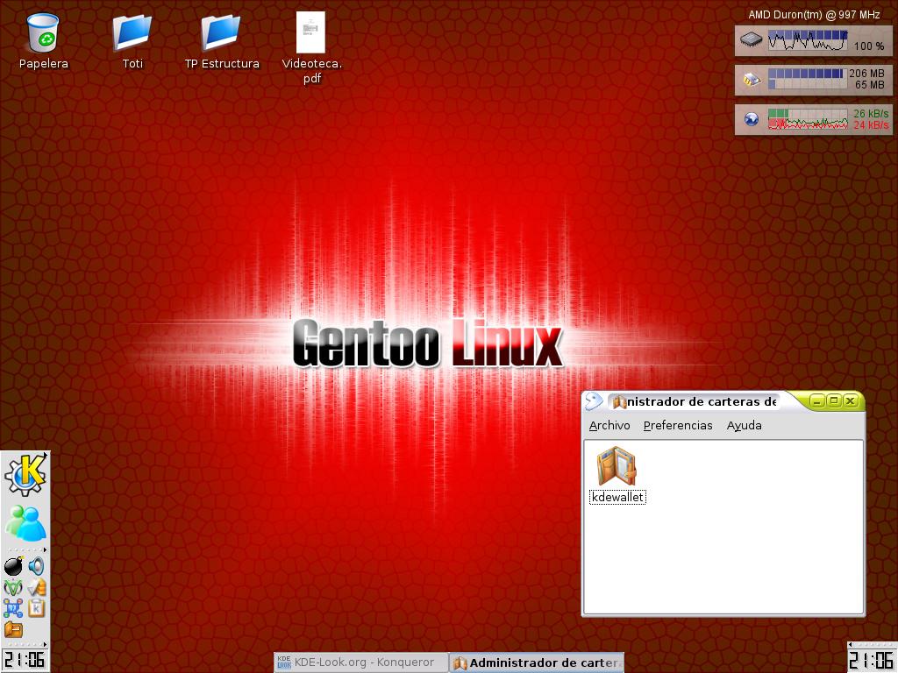Click the Gentoo logo window menu icon
This screenshot has height=673, width=898.
point(594,401)
